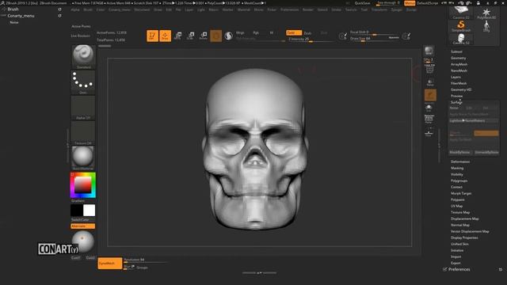Toggle the Alternate button
Image resolution: width=507 pixels, height=285 pixels.
tap(82, 226)
